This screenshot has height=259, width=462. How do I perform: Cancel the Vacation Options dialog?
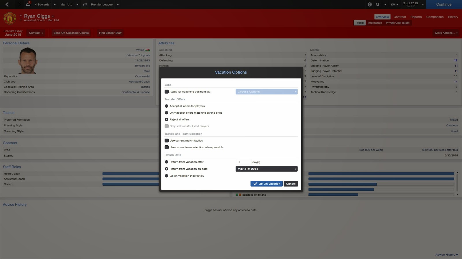click(291, 184)
